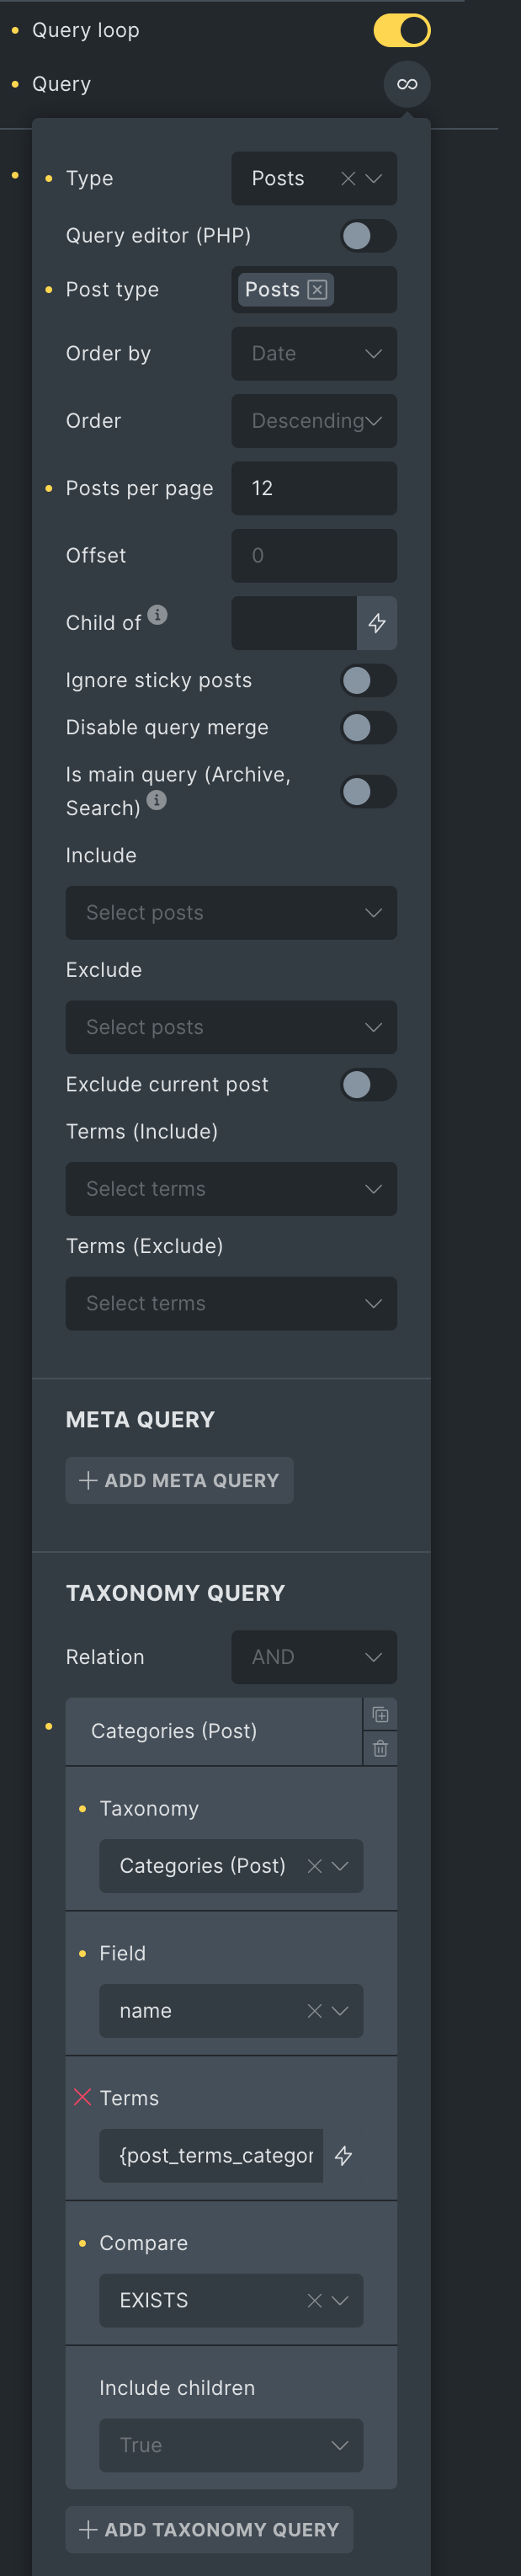Enable Query editor (PHP) switch

pyautogui.click(x=368, y=236)
